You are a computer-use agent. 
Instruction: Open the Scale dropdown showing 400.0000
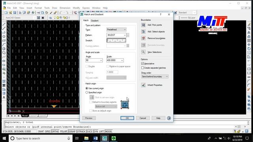(x=115, y=60)
